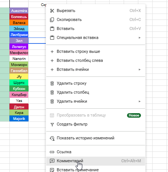Click the scissors icon beside Вырезать
Screen dimensions: 168x172
click(52, 11)
